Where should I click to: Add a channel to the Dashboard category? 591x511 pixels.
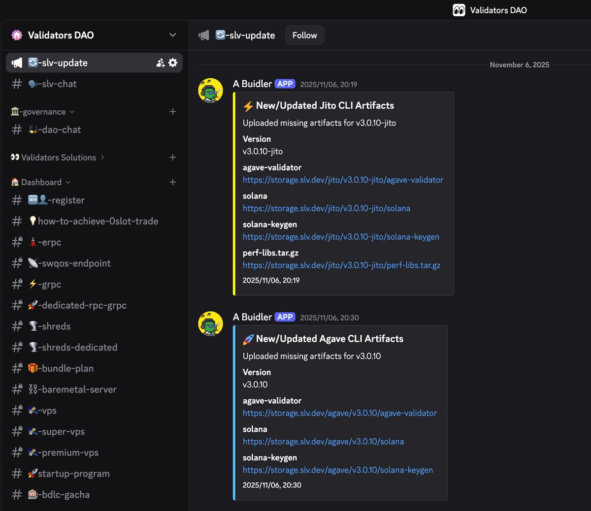click(173, 182)
